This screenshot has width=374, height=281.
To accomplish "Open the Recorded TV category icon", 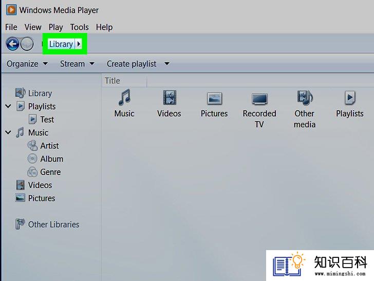I will pos(259,99).
